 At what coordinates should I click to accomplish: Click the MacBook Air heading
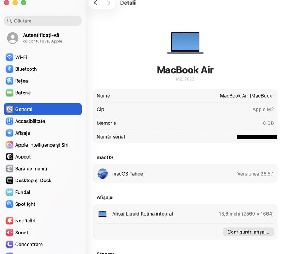tap(185, 70)
